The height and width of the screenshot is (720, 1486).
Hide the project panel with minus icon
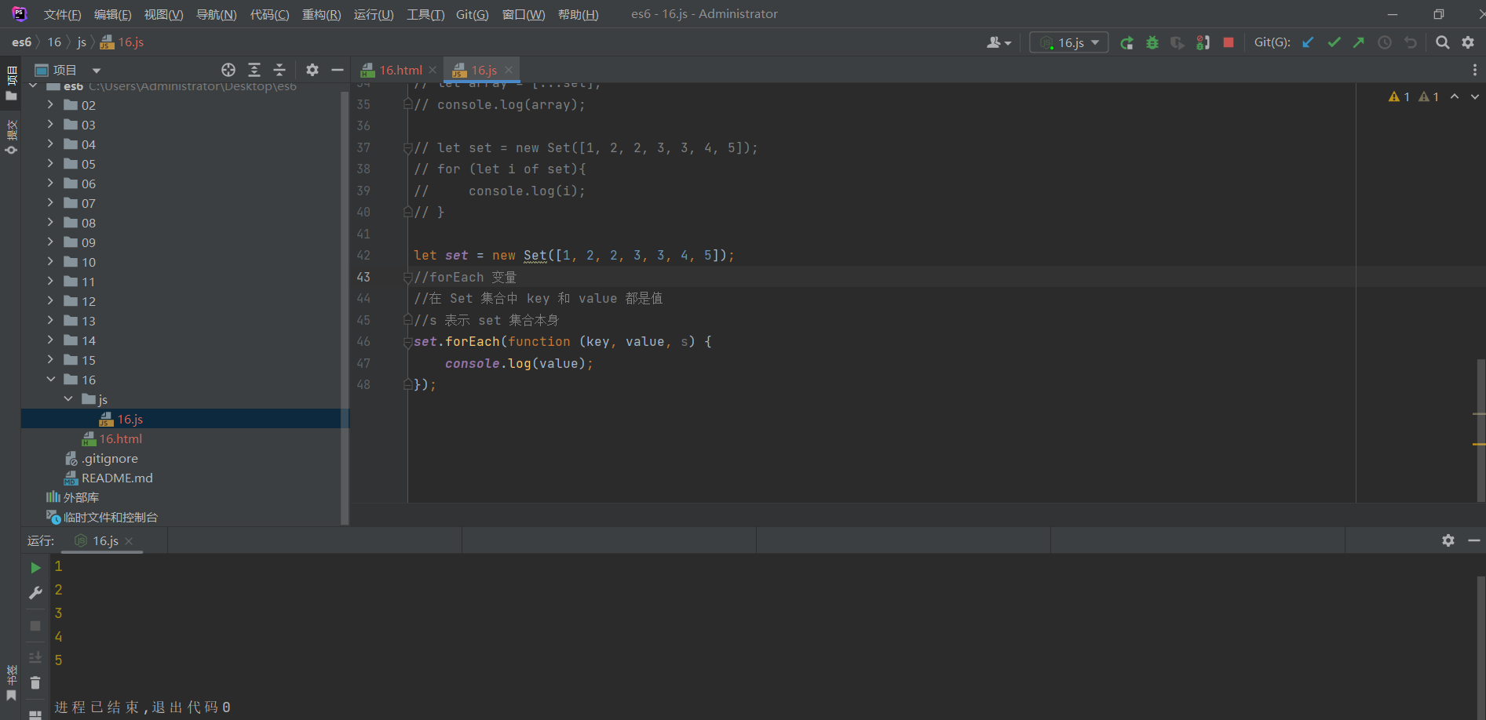(x=338, y=70)
